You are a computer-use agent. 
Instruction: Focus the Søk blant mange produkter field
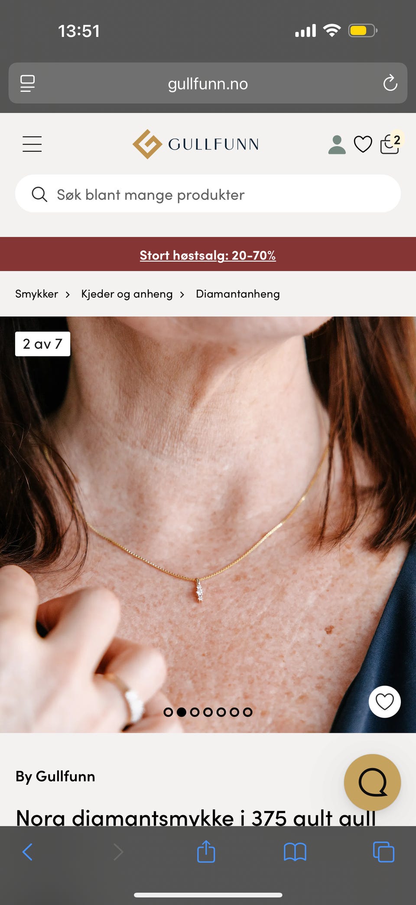coord(208,193)
